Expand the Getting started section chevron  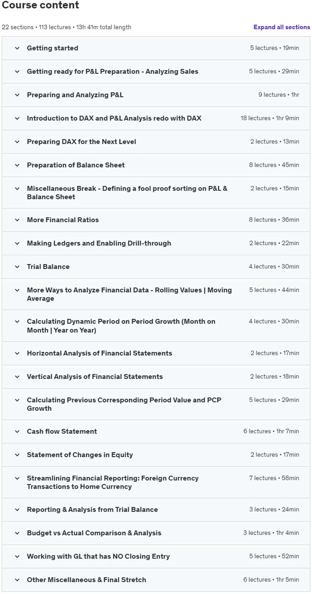click(17, 48)
